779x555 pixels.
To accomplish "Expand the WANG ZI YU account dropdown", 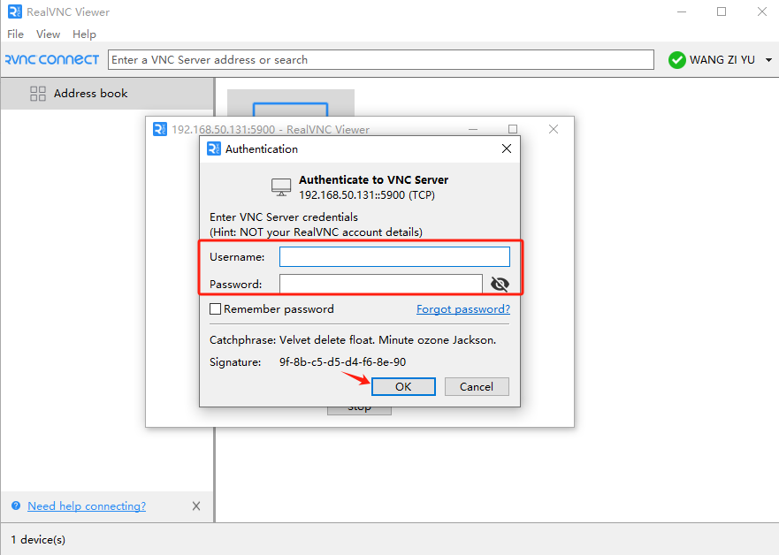I will [768, 60].
